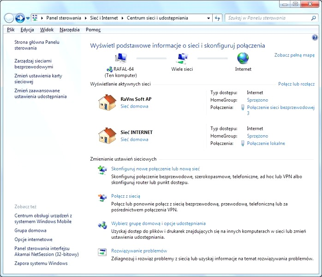
Task: Open the recent pages dropdown arrow
Action: pyautogui.click(x=28, y=18)
